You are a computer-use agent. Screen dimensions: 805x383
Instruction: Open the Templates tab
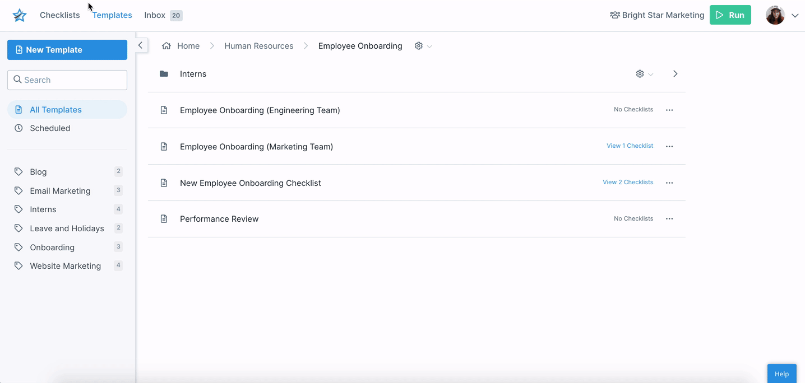tap(112, 15)
